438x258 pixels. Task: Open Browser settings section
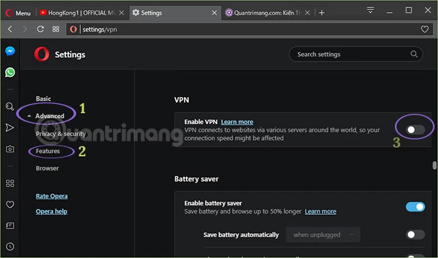click(x=47, y=168)
